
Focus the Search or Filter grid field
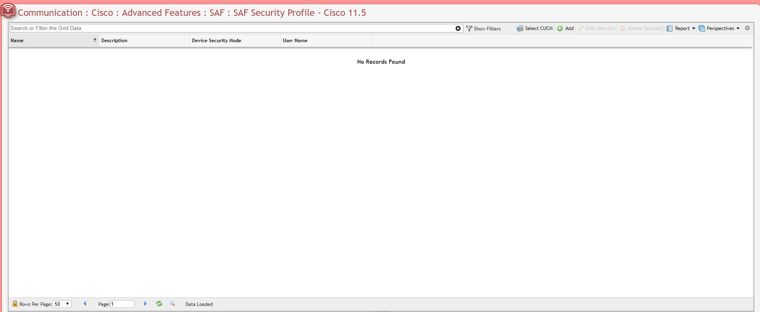pyautogui.click(x=232, y=28)
